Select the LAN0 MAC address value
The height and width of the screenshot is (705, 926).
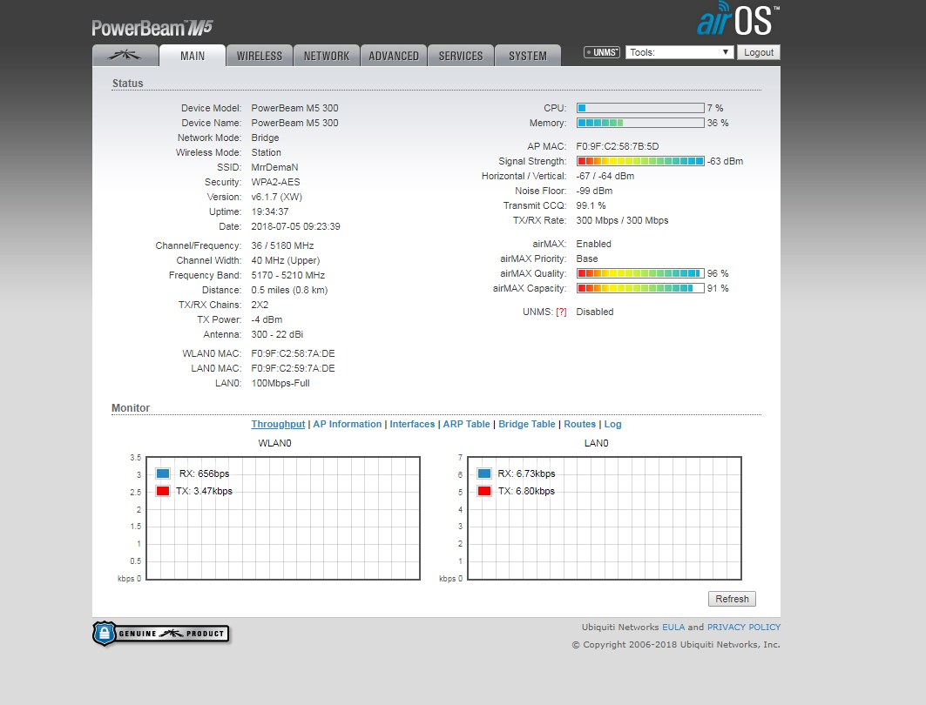pyautogui.click(x=293, y=368)
